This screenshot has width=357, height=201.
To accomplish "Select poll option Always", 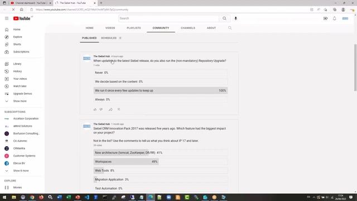I will (161, 99).
